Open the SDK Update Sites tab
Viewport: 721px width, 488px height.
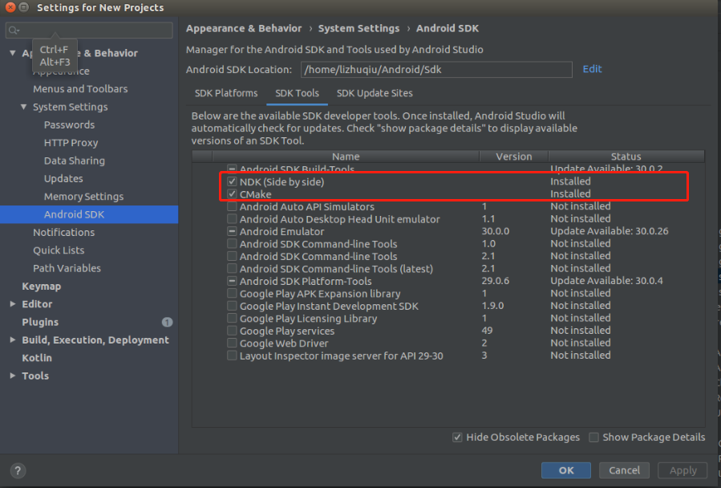tap(375, 93)
